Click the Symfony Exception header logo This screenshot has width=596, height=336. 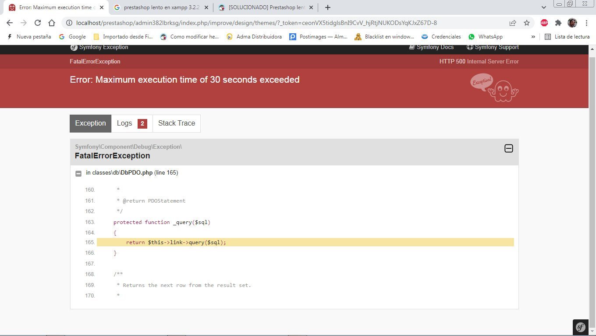(99, 47)
